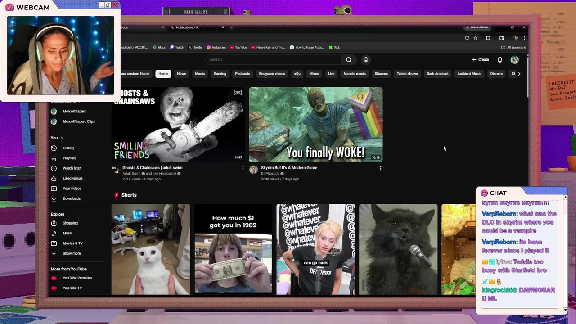Select the Bodycam videos chip
Screen dimensions: 576x324
click(x=272, y=74)
